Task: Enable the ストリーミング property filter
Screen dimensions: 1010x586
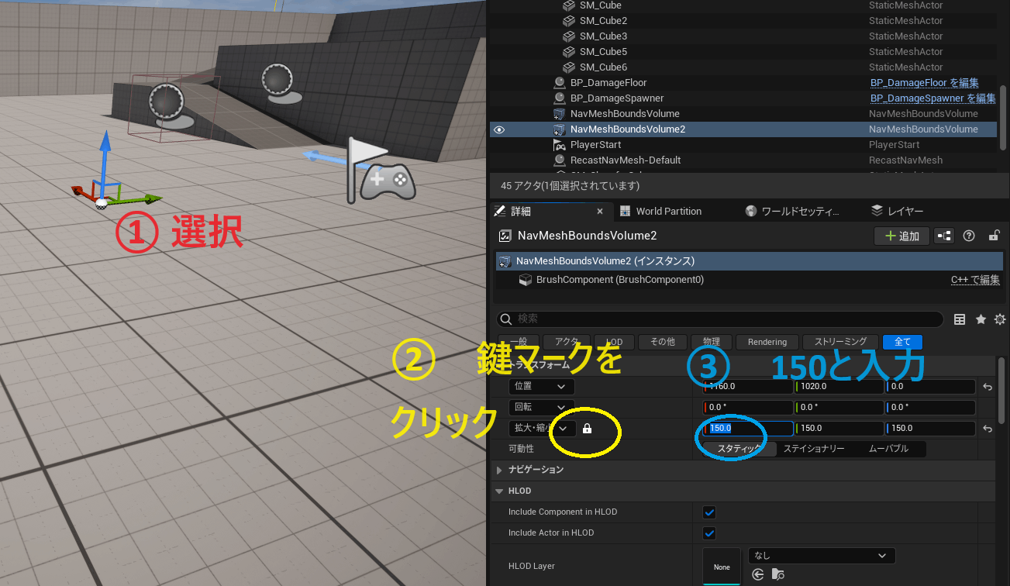Action: tap(840, 342)
